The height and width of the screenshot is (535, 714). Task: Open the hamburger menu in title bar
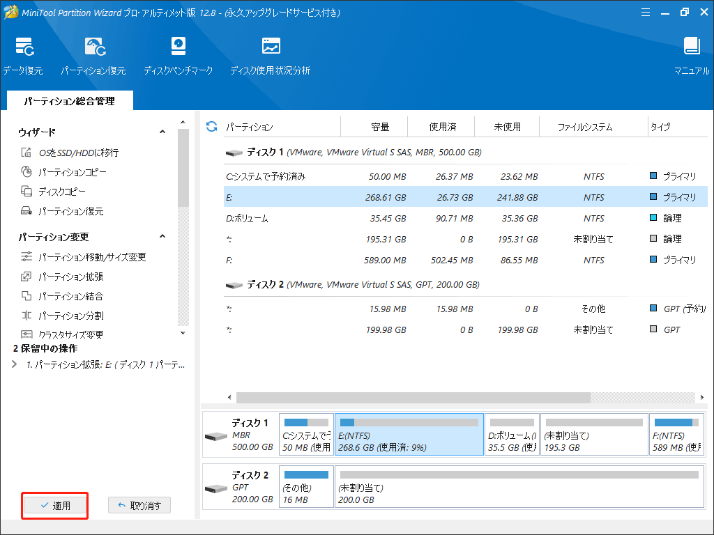[646, 13]
